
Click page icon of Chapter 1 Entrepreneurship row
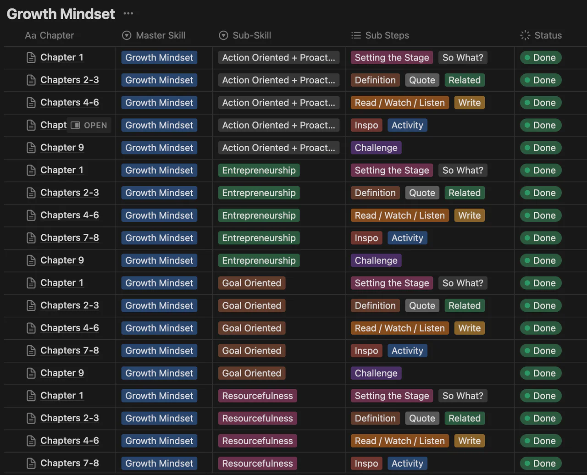pos(31,170)
